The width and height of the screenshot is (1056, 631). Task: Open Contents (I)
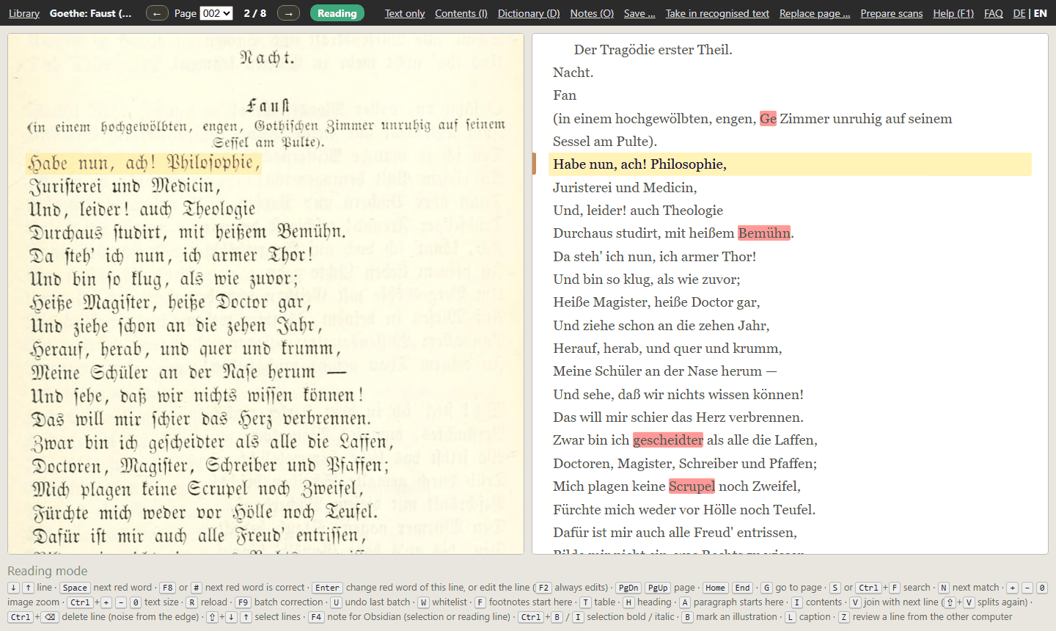point(461,13)
